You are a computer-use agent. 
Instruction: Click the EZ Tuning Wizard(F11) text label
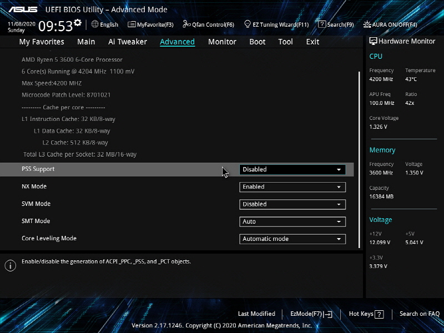(281, 24)
